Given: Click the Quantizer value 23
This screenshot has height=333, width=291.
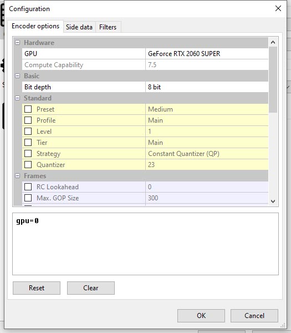Looking at the screenshot, I should 207,165.
